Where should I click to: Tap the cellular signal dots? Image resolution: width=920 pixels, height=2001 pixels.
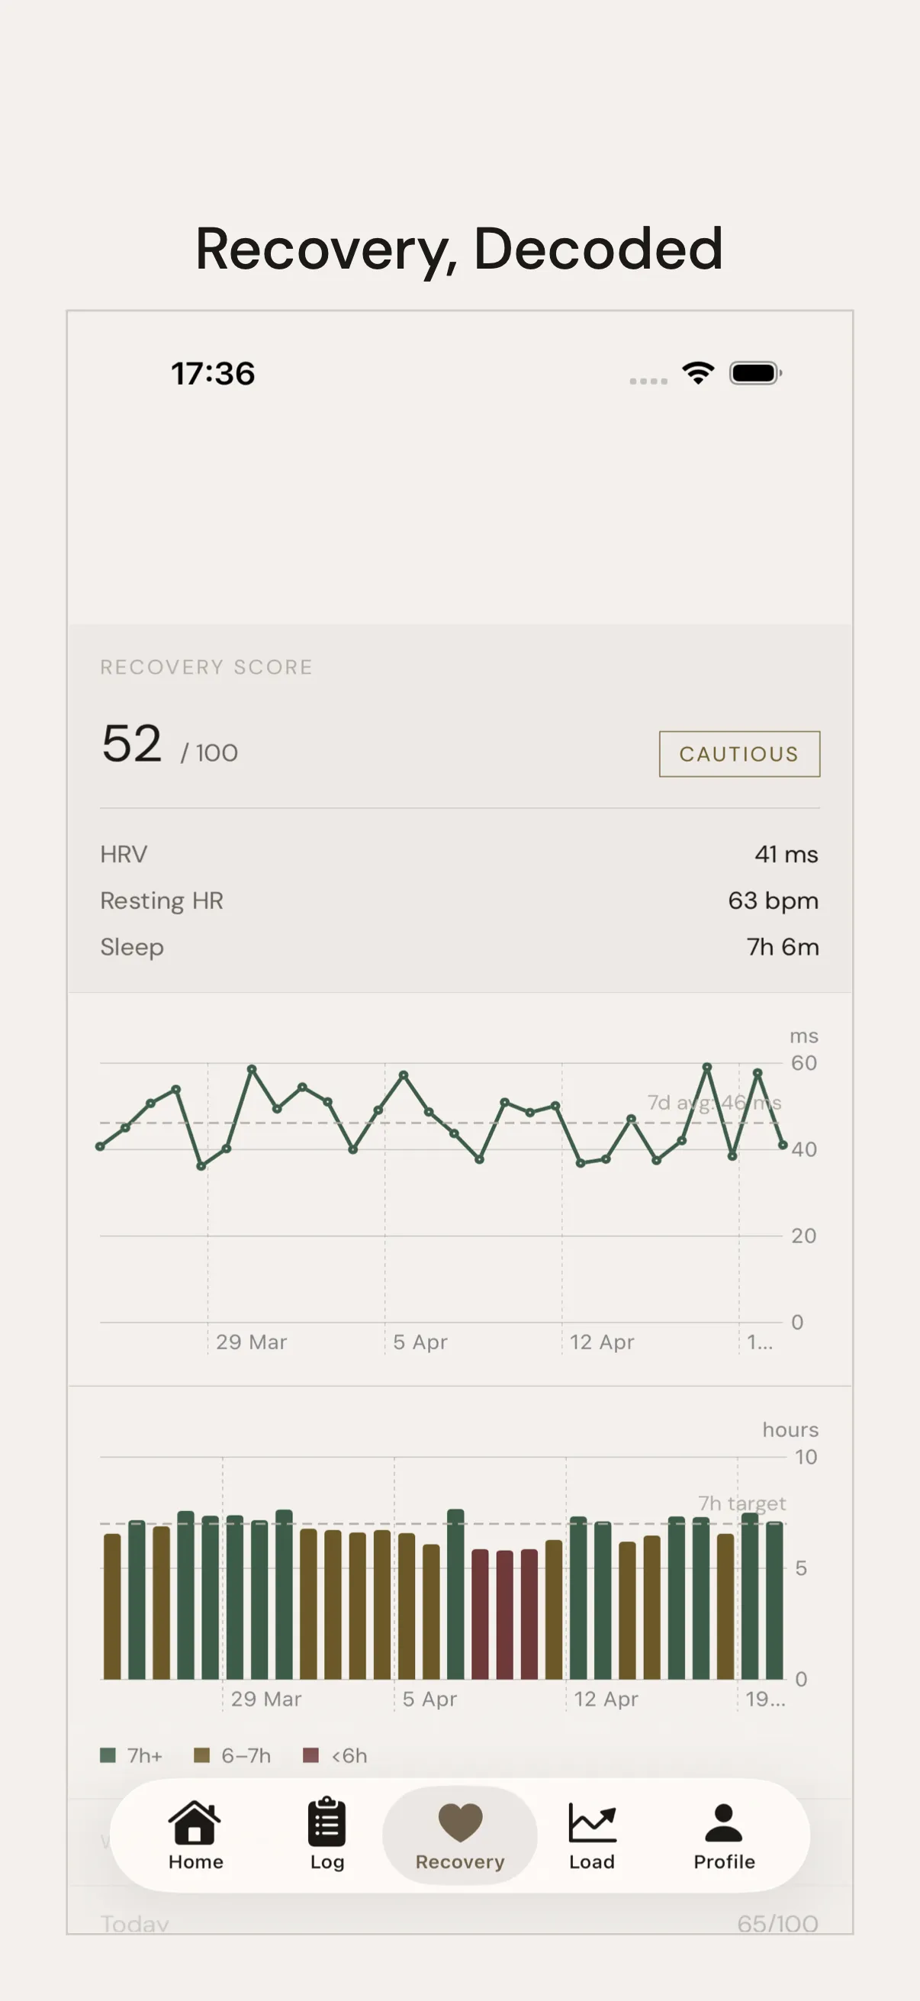(648, 381)
